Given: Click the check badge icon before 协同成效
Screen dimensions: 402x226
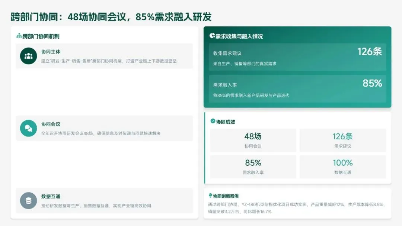Looking at the screenshot, I should pos(213,121).
